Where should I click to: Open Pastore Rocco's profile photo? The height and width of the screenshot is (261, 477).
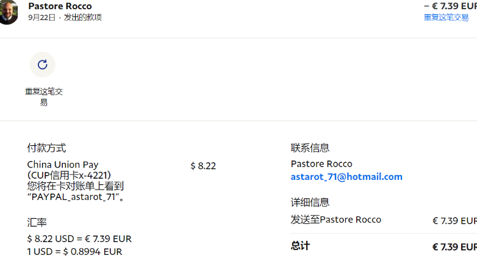[8, 12]
